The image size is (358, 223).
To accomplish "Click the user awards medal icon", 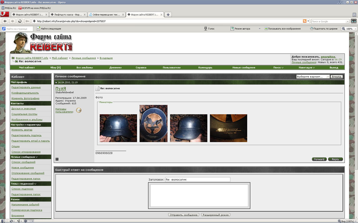I will (79, 110).
